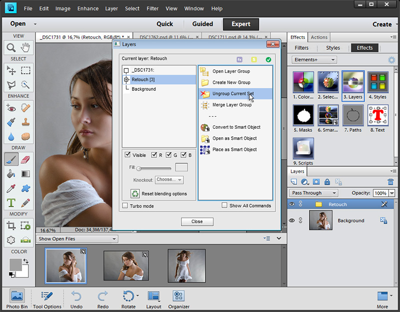Click Convert to Smart Object command
The height and width of the screenshot is (312, 400).
pyautogui.click(x=236, y=127)
